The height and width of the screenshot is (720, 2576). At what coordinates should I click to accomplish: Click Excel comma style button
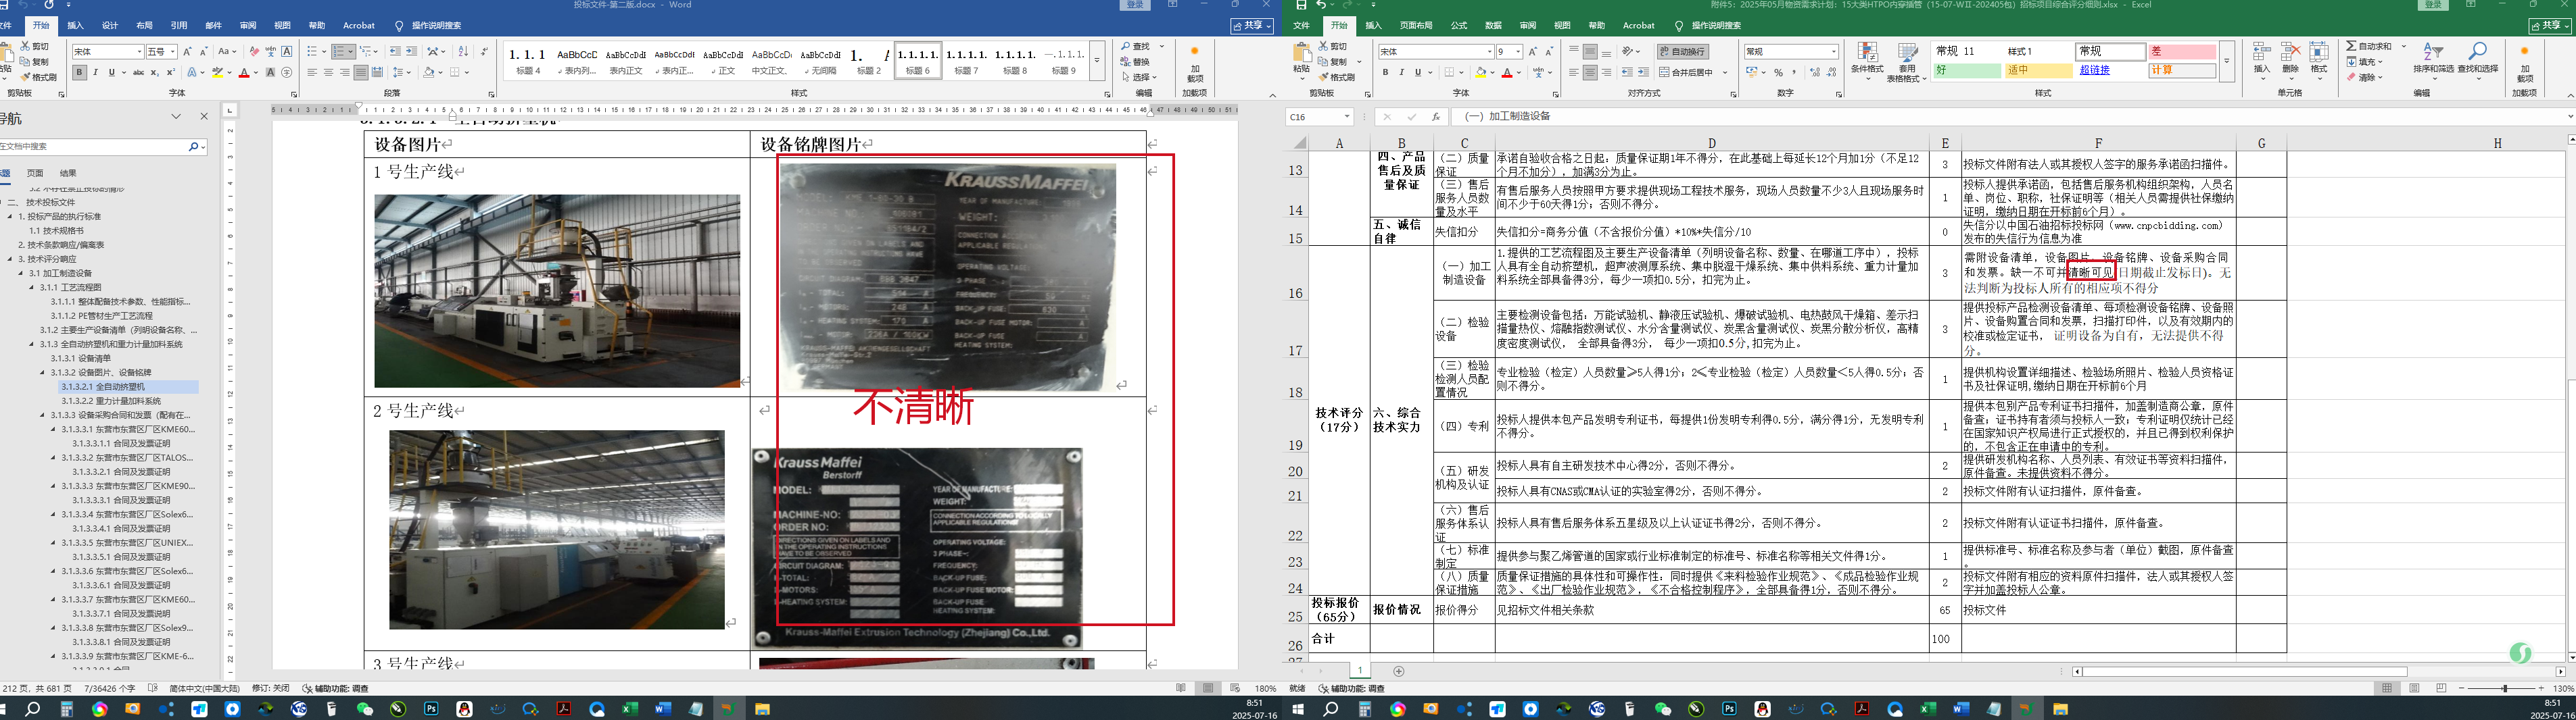tap(1793, 72)
